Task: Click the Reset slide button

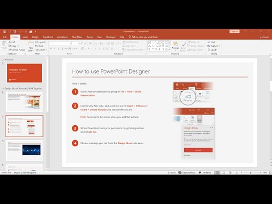Action: [x=40, y=46]
